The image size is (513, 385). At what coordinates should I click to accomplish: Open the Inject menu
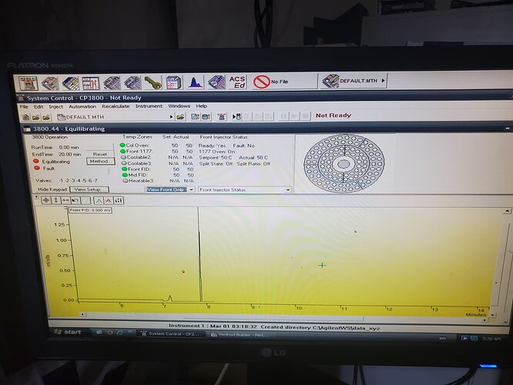click(56, 106)
